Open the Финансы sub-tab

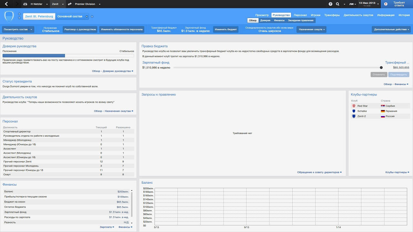click(279, 20)
